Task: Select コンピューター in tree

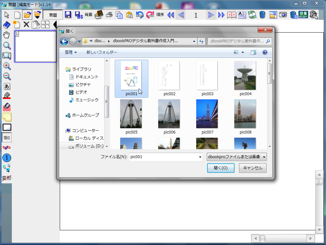Action: 82,131
